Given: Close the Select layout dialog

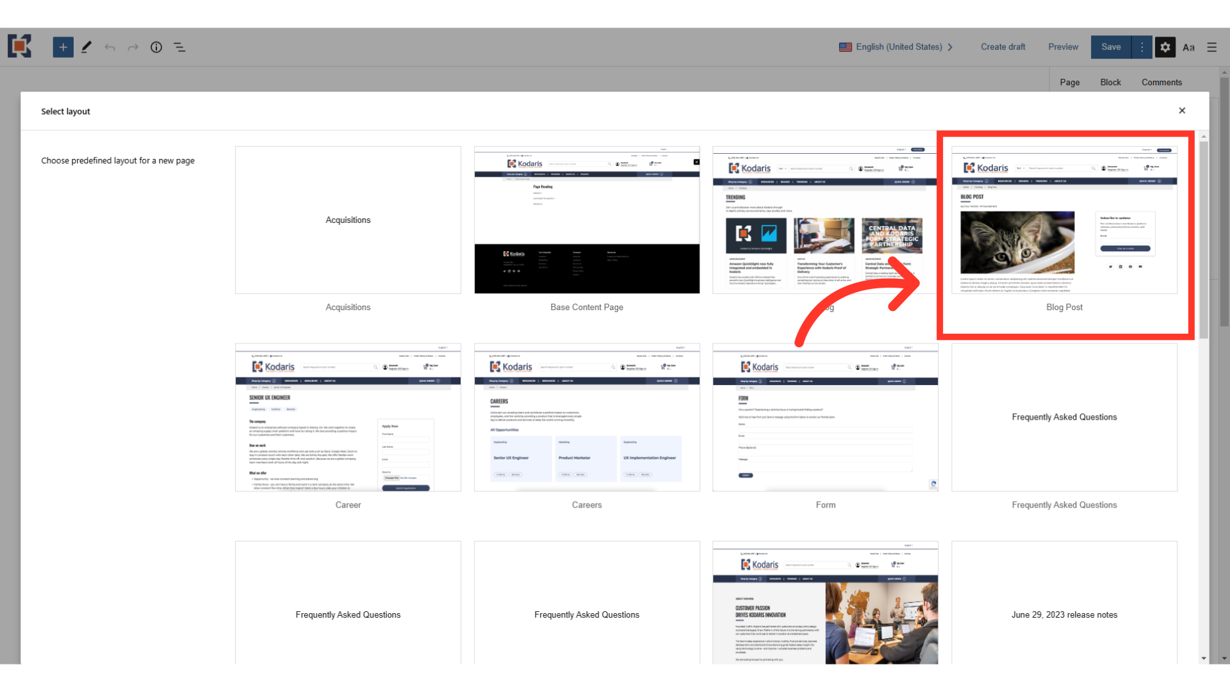Looking at the screenshot, I should pos(1182,110).
